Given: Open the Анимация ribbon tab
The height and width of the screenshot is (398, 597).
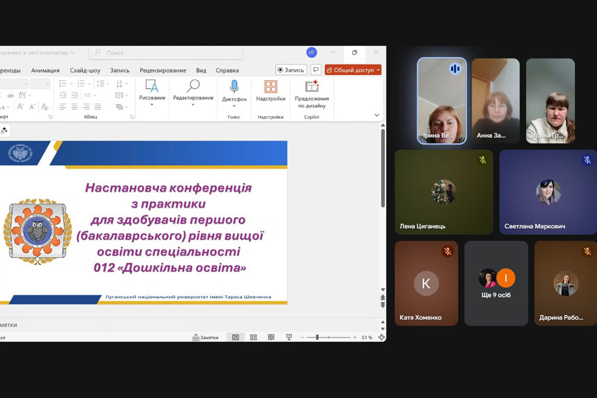Looking at the screenshot, I should coord(45,70).
